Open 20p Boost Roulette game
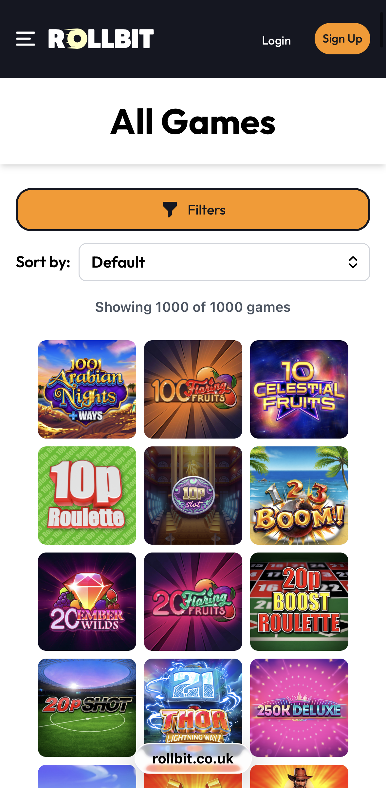386x788 pixels. pos(299,602)
